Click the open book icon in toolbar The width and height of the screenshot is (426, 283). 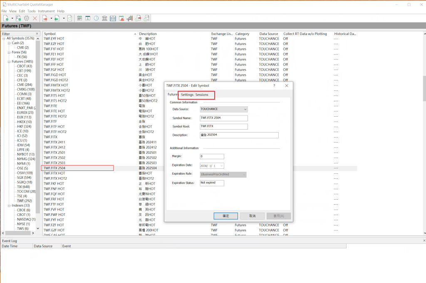112,18
